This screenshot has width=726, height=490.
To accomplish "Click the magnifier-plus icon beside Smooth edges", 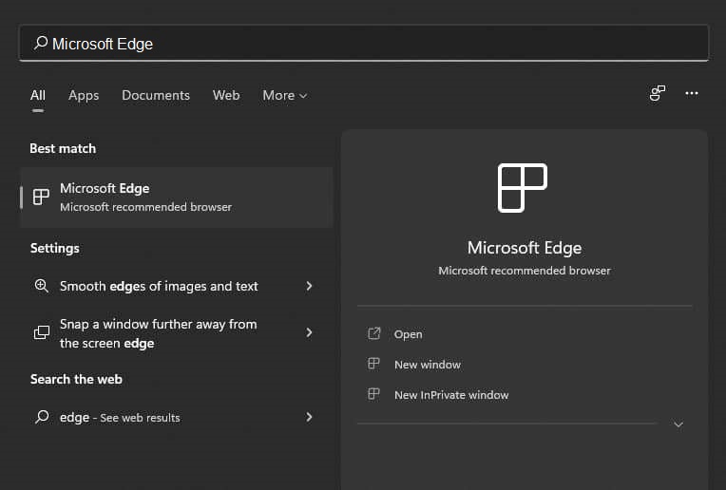I will pos(42,286).
